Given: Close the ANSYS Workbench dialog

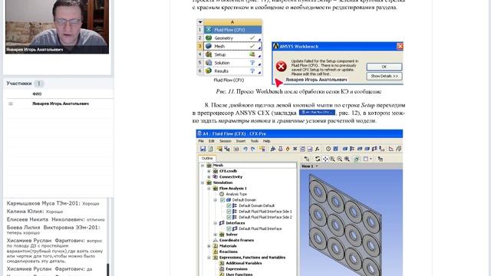Looking at the screenshot, I should (400, 46).
